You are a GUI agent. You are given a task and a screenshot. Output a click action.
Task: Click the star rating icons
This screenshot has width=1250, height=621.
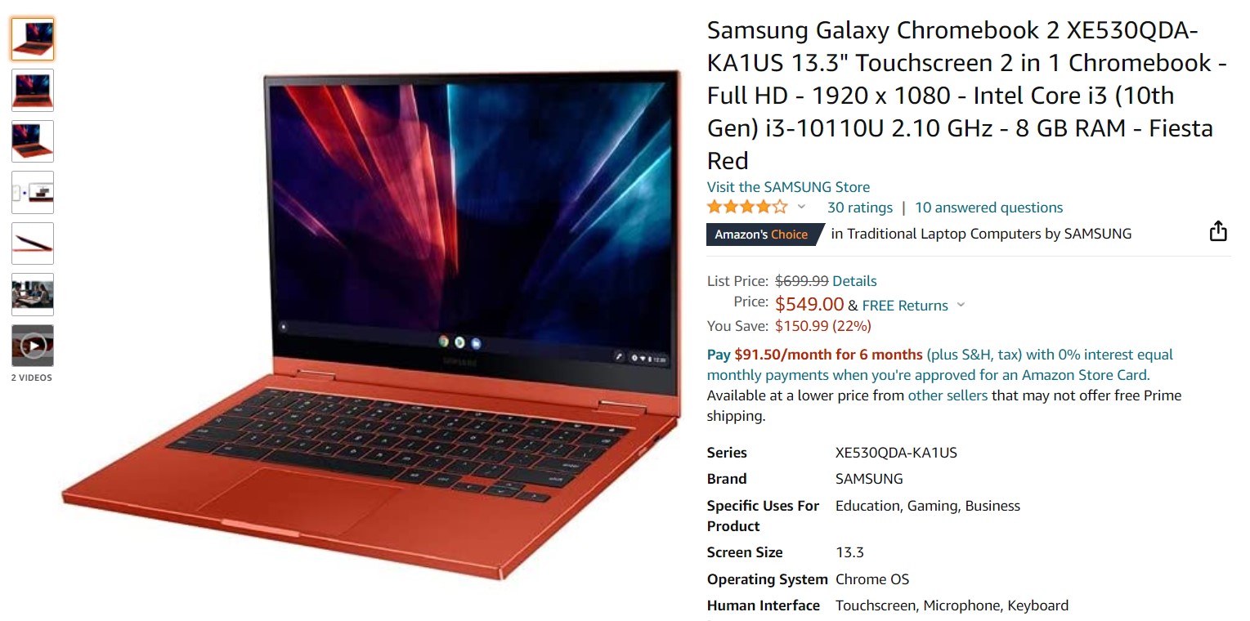click(x=747, y=207)
